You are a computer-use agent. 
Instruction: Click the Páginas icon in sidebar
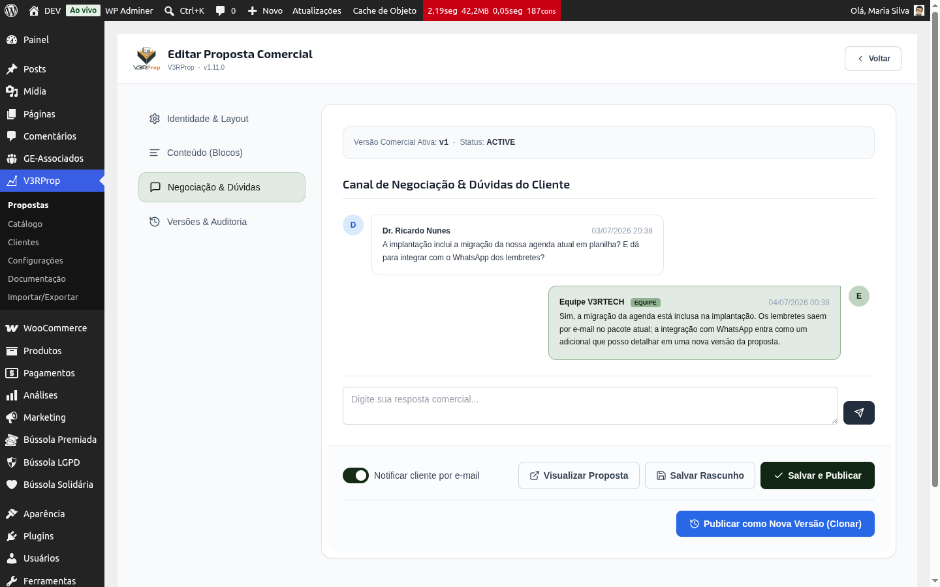[x=12, y=114]
